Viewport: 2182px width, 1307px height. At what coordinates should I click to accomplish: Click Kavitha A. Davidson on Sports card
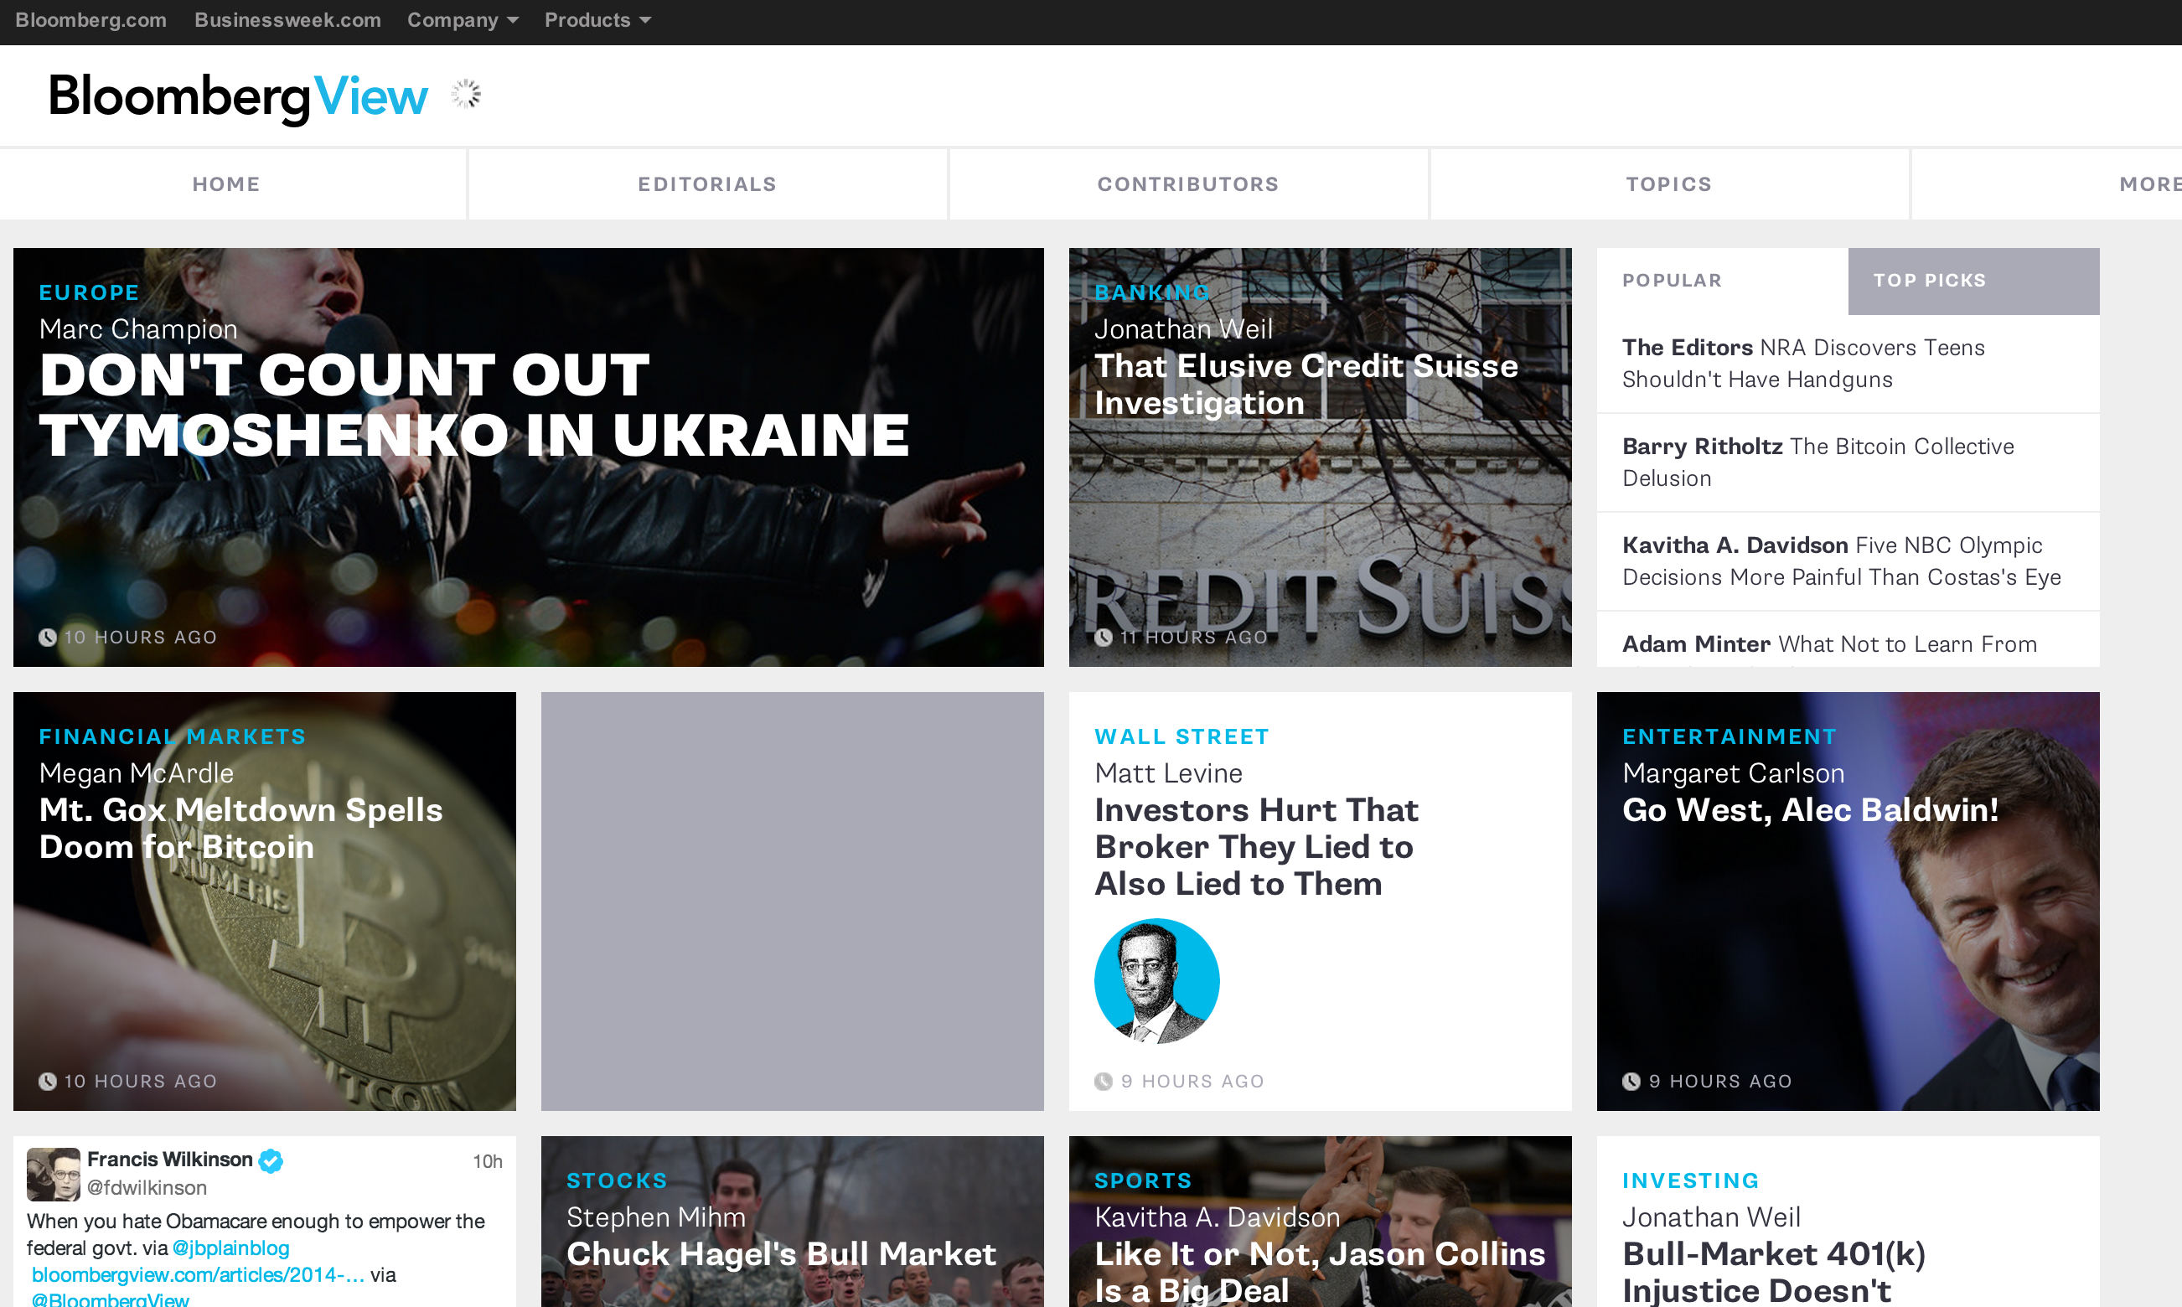[1218, 1217]
